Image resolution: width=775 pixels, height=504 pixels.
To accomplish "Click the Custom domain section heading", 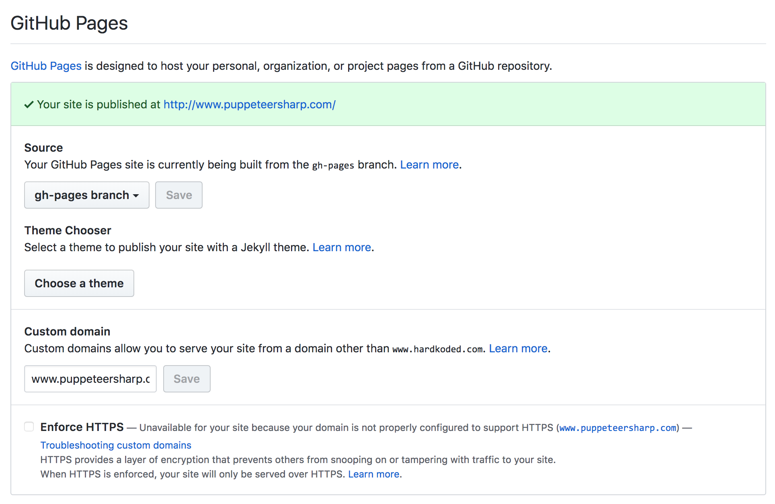I will click(x=67, y=331).
